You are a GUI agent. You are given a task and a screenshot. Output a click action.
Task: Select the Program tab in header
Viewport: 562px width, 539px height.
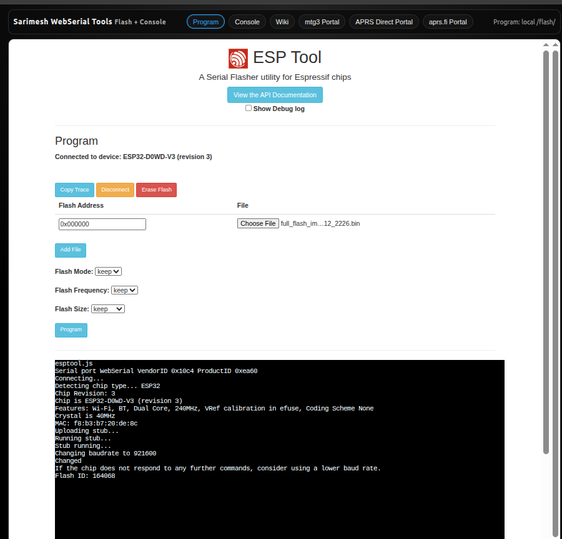205,22
